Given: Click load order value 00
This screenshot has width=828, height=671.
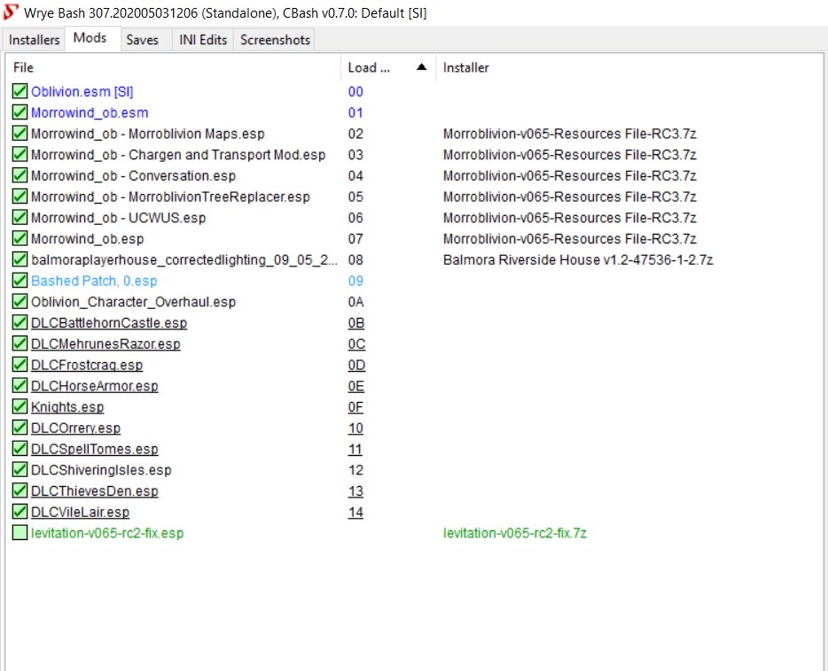Looking at the screenshot, I should click(x=355, y=92).
